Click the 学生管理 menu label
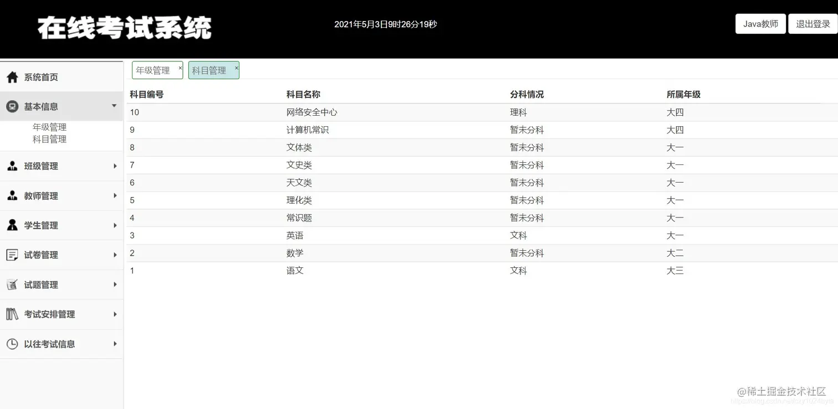This screenshot has height=409, width=838. click(x=41, y=225)
